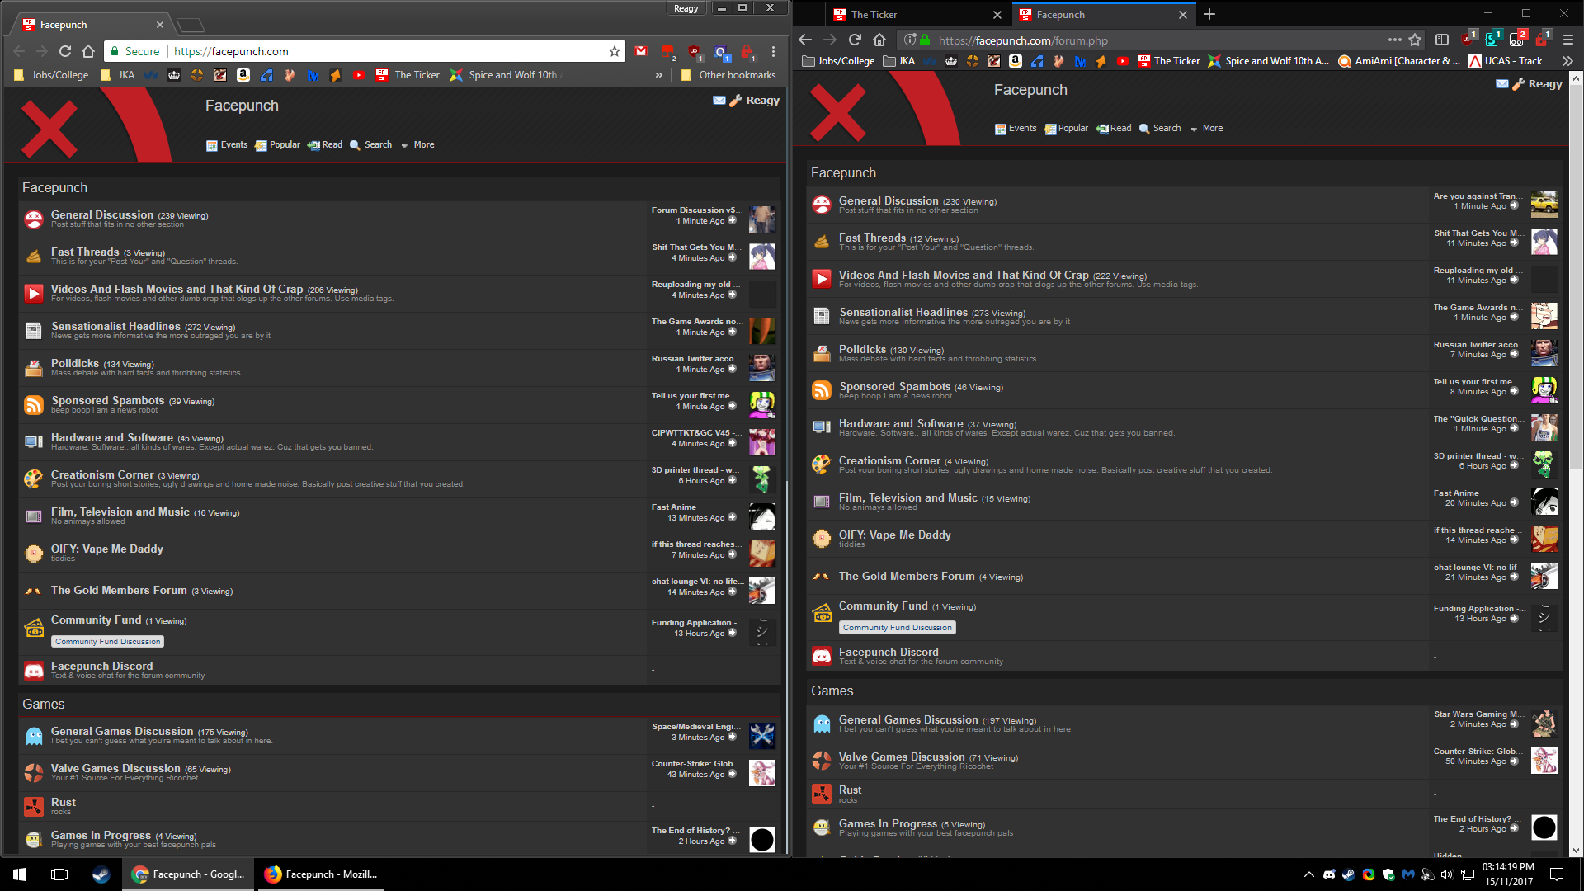Open the Firefox hamburger menu

(x=1567, y=40)
